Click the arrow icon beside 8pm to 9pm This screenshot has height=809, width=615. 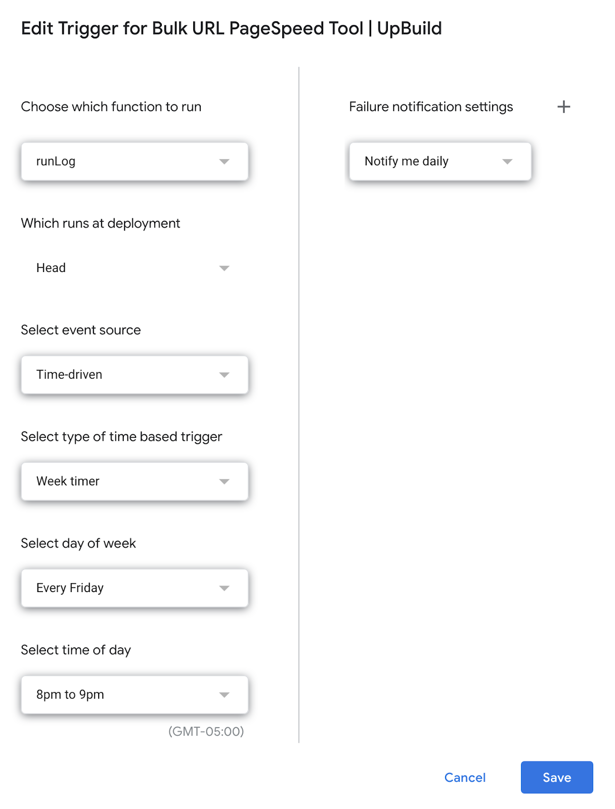224,695
